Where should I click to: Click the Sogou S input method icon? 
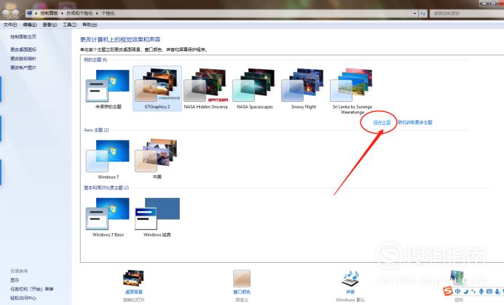pos(448,291)
